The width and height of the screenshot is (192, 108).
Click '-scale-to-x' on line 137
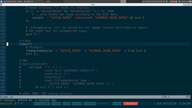pyautogui.click(x=52, y=70)
